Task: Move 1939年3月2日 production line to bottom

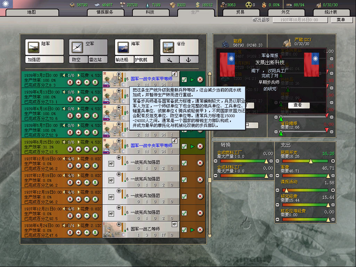Action: click(70, 82)
